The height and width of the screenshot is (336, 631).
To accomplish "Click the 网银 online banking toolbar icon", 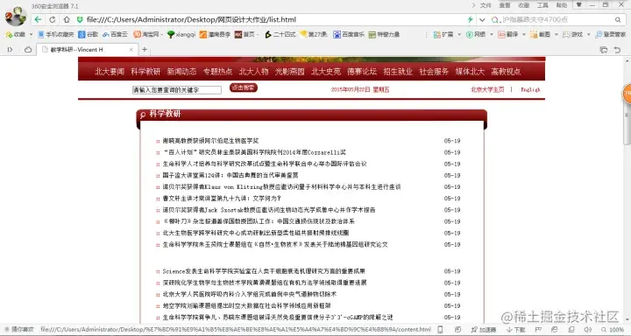I will point(476,35).
